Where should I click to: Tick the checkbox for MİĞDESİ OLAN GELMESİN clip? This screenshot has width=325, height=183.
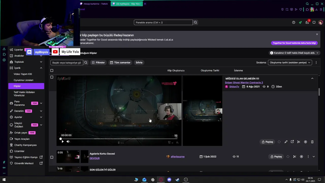[x=52, y=77]
